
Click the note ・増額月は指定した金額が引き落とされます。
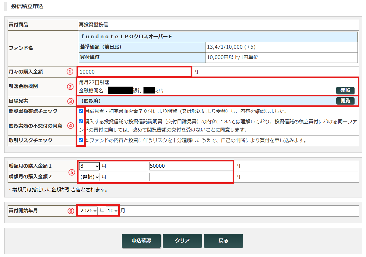click(58, 190)
